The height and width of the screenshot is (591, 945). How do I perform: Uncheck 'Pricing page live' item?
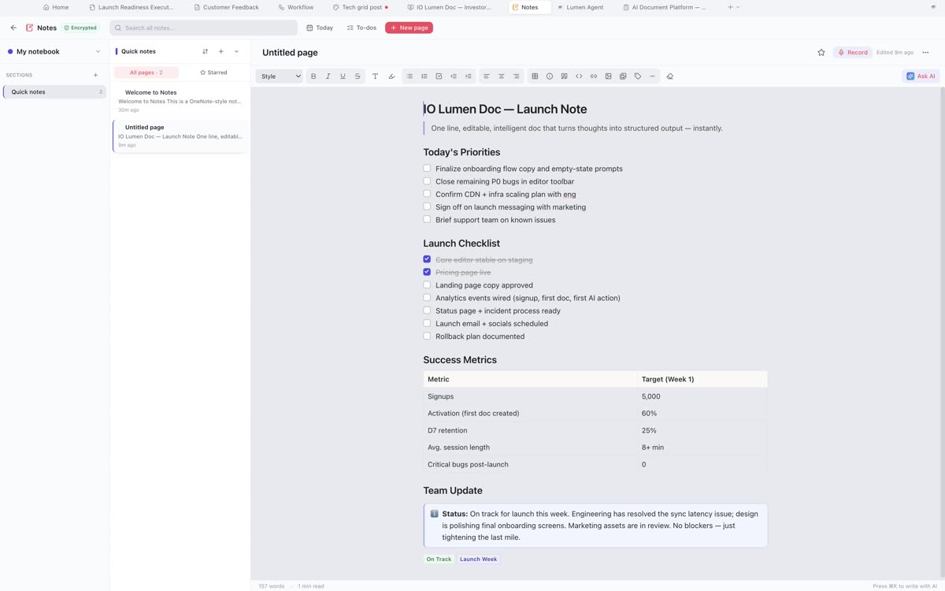(427, 272)
